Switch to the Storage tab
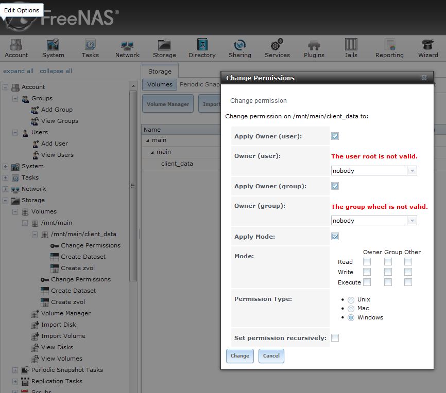This screenshot has width=446, height=393. (160, 72)
